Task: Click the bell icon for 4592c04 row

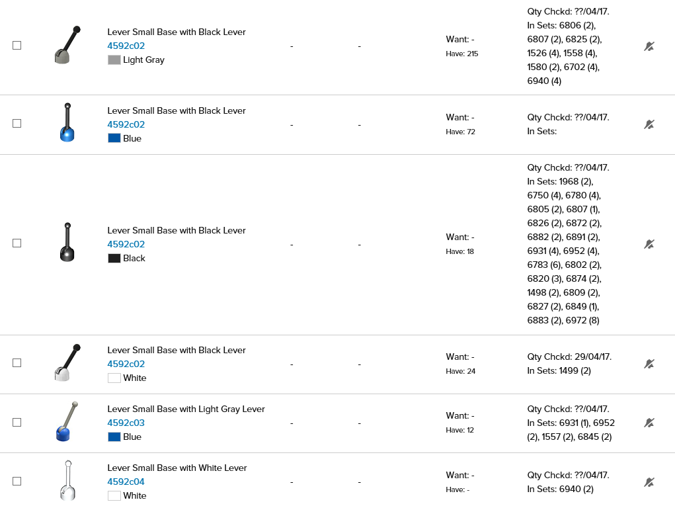Action: (649, 482)
